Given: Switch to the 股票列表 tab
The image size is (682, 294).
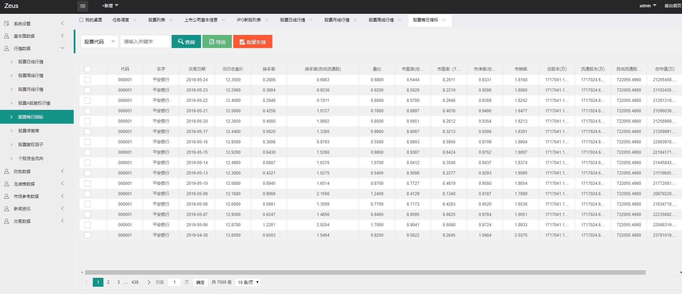Looking at the screenshot, I should (157, 20).
